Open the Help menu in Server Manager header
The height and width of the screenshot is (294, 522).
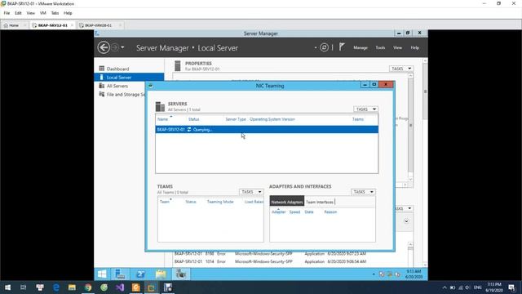click(x=415, y=47)
